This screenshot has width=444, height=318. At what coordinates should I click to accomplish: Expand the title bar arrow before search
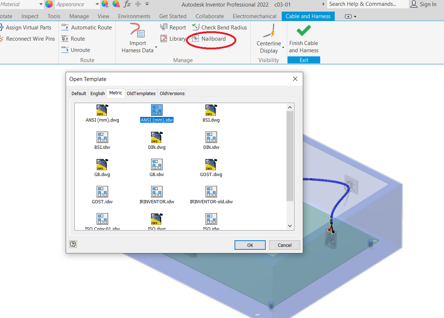pyautogui.click(x=323, y=4)
